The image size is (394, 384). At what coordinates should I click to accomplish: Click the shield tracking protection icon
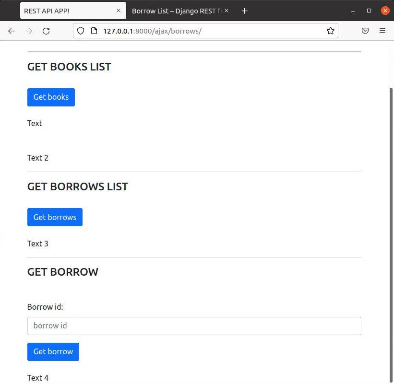(x=81, y=31)
